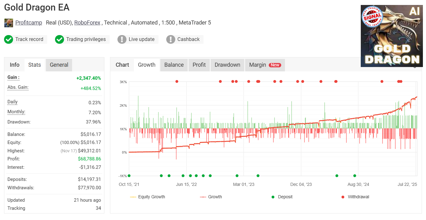Click the Gain label in stats
Image resolution: width=426 pixels, height=220 pixels.
coord(13,77)
